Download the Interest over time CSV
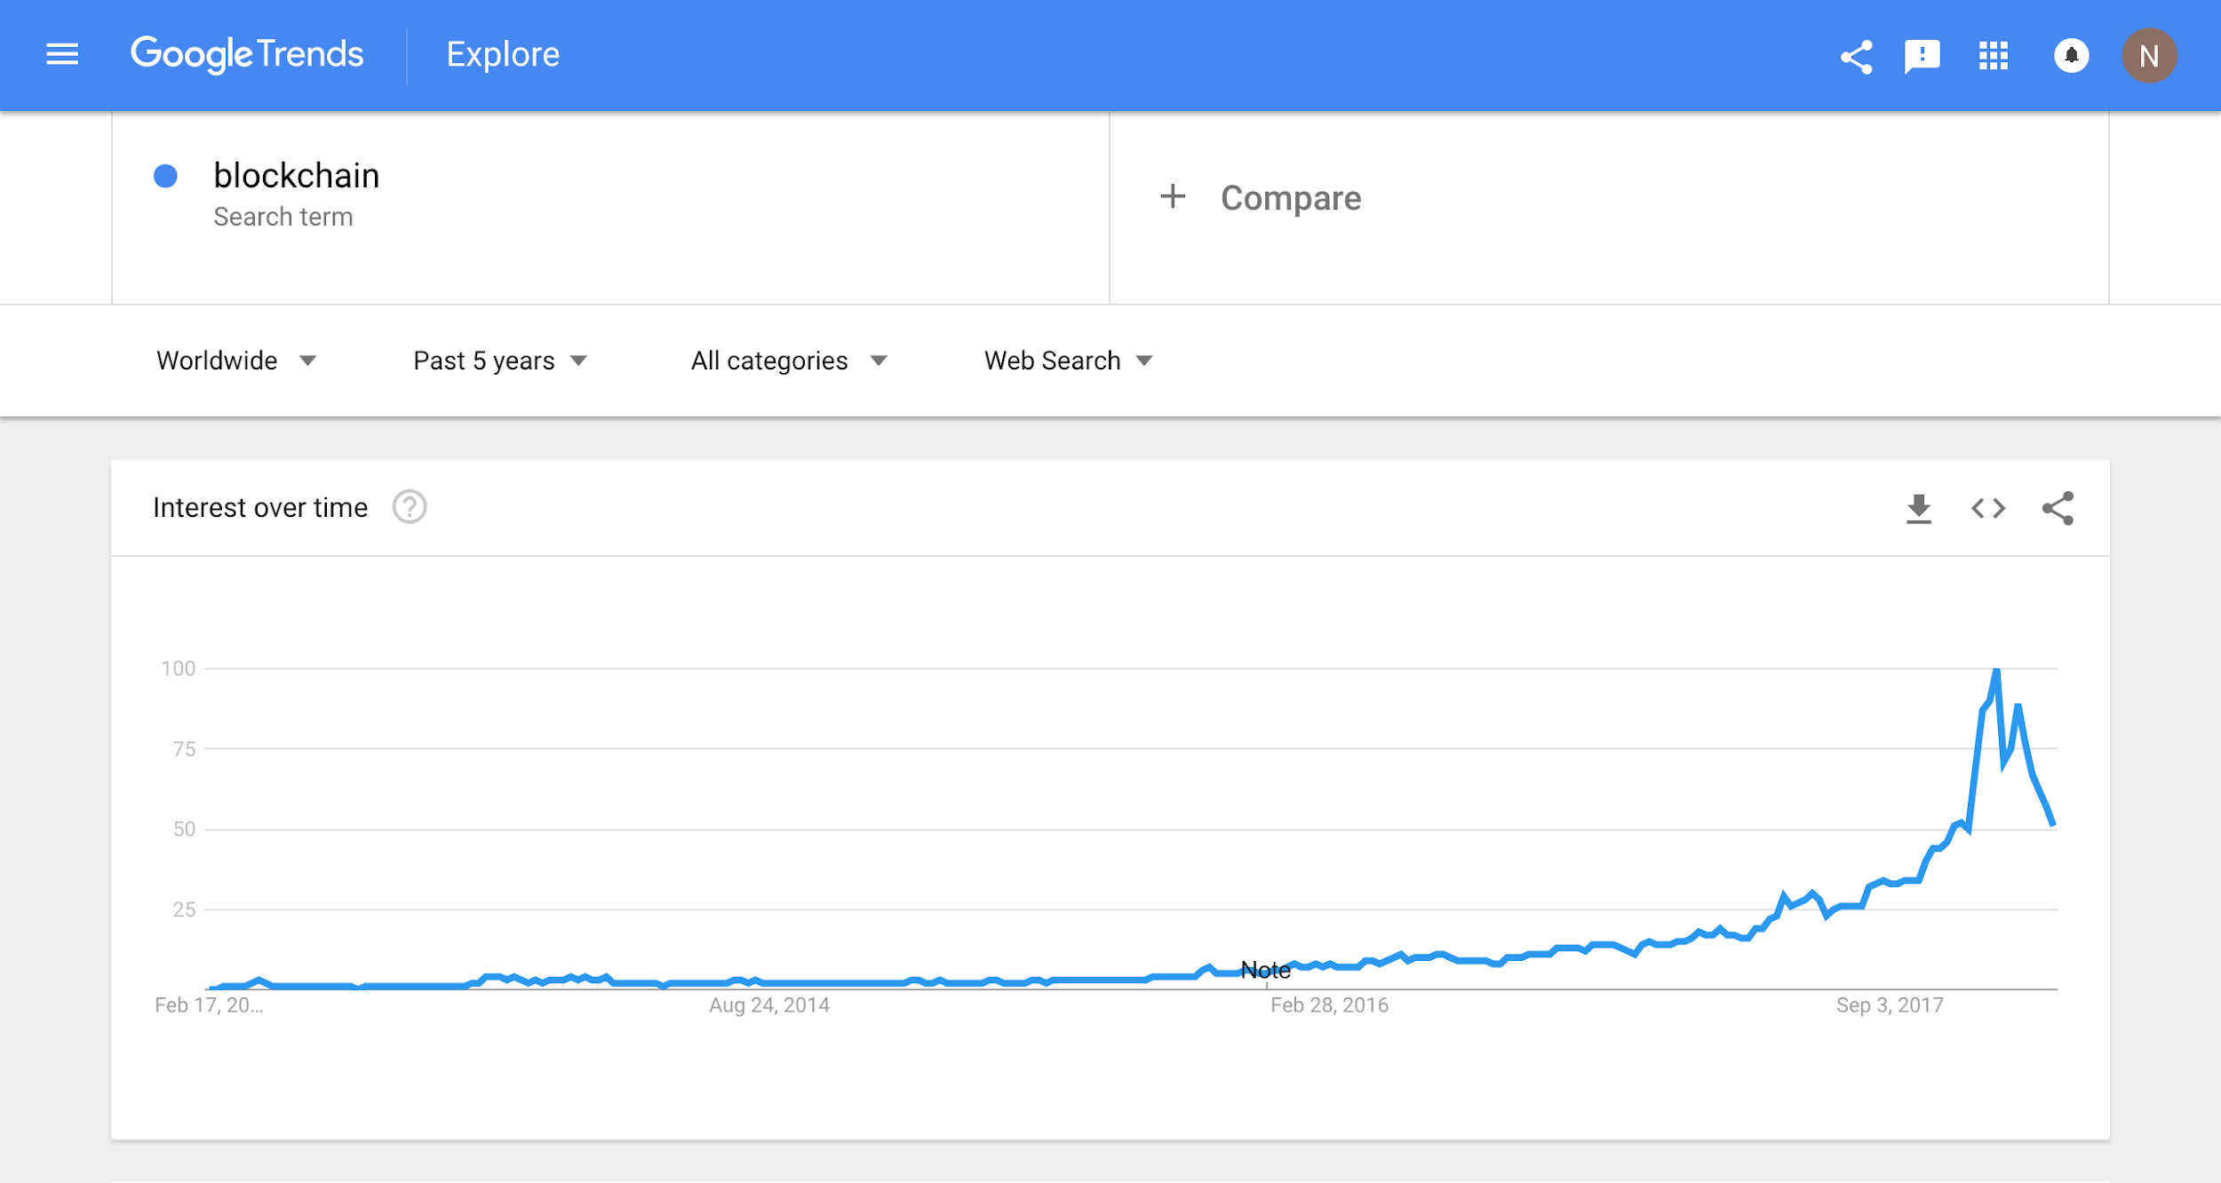2221x1183 pixels. pyautogui.click(x=1919, y=509)
